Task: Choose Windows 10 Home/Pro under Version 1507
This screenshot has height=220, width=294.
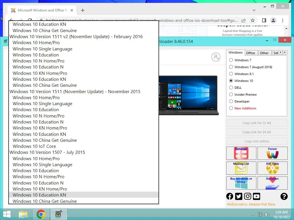Action: tap(84, 158)
